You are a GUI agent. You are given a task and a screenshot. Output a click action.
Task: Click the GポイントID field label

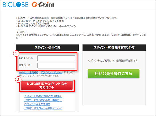click(x=26, y=58)
